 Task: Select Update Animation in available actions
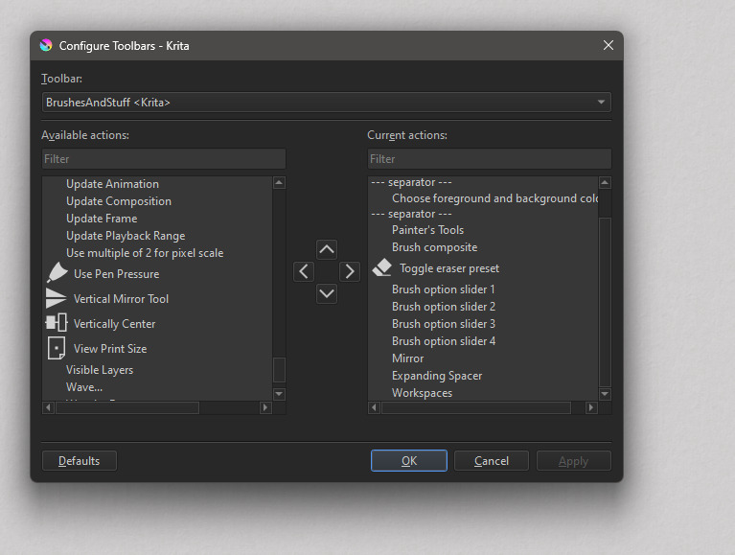(x=112, y=184)
